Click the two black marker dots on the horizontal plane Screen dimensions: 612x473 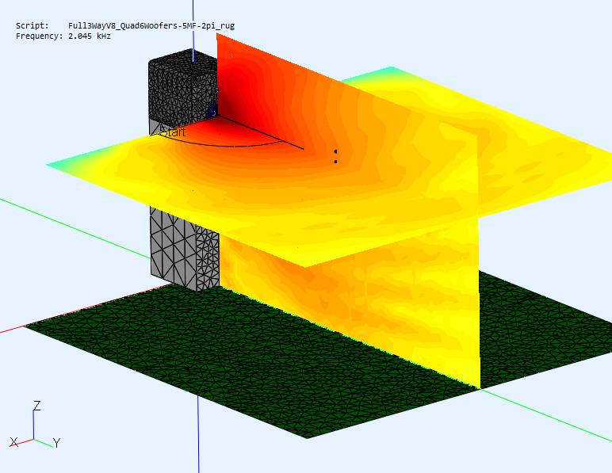335,156
